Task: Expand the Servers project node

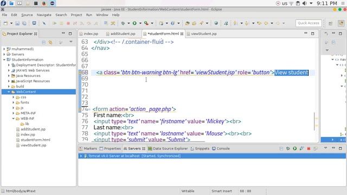Action: click(x=4, y=54)
